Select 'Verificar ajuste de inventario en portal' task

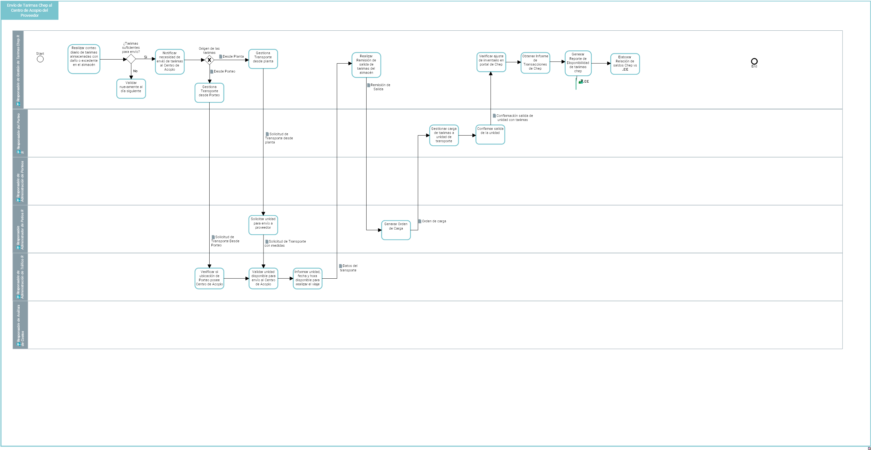491,62
